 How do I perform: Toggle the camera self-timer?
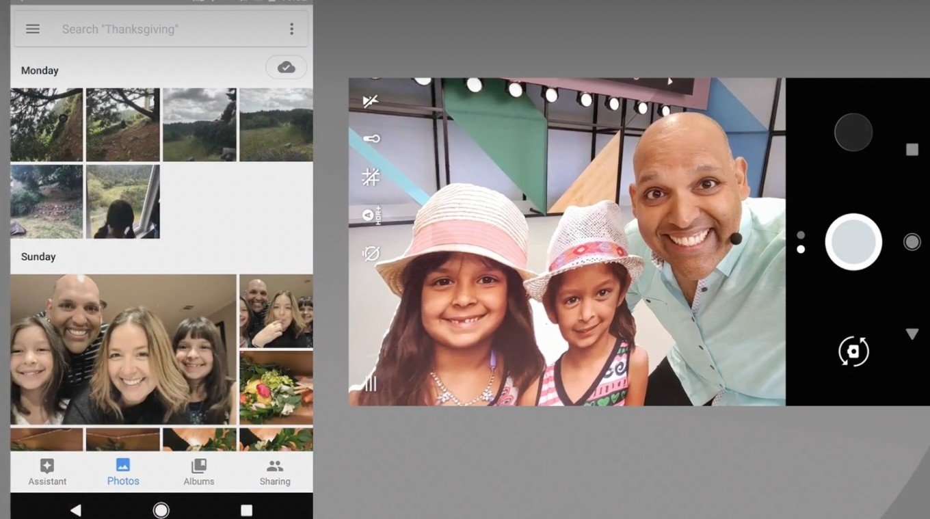click(x=371, y=254)
